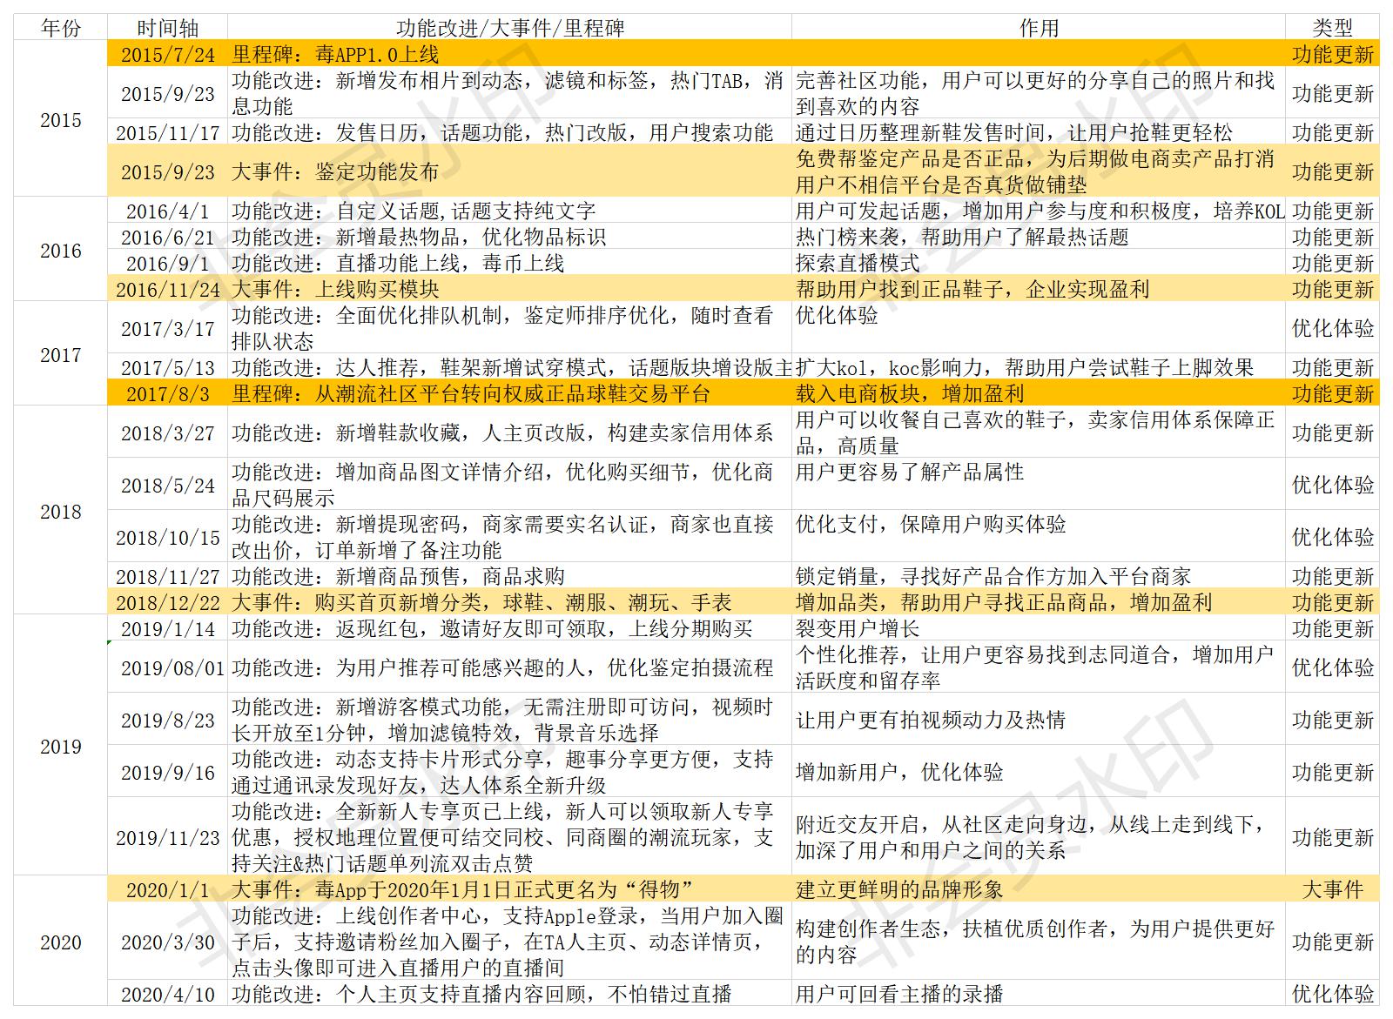Click the 类型 column header
Screen dimensions: 1393x1019
point(1333,27)
